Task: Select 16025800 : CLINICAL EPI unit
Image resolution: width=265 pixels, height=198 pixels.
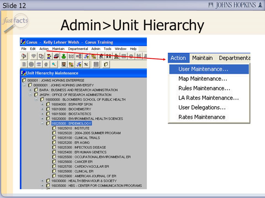Action: [x=75, y=171]
